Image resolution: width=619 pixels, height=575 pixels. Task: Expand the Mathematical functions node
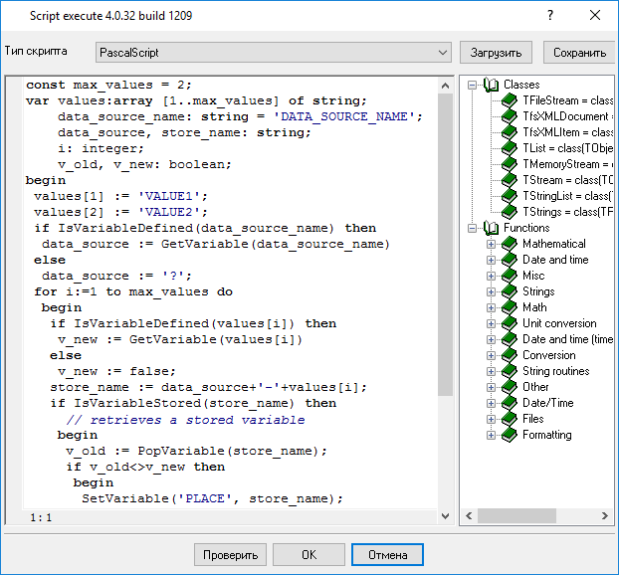tap(491, 244)
